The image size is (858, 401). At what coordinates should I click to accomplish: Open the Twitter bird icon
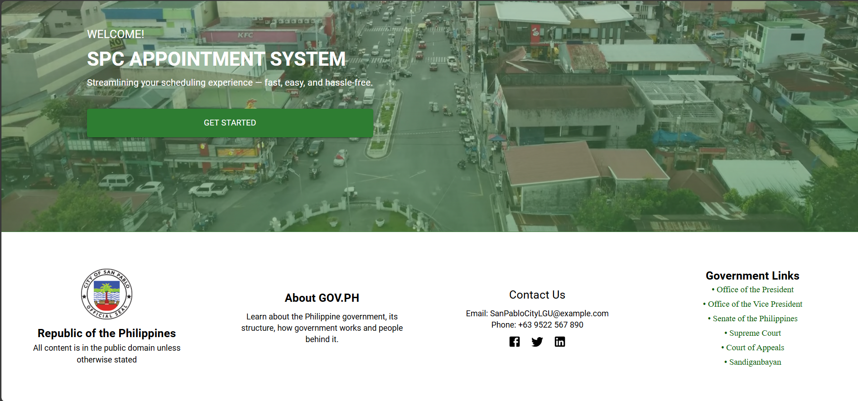[537, 342]
